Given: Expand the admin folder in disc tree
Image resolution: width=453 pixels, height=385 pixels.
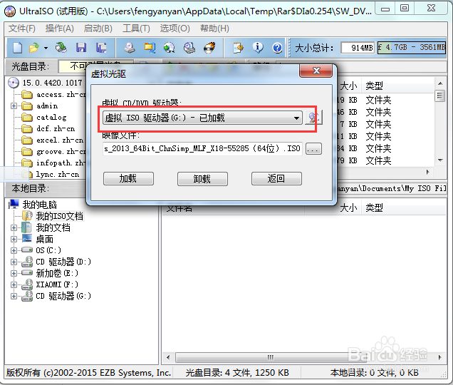Looking at the screenshot, I should pyautogui.click(x=14, y=106).
